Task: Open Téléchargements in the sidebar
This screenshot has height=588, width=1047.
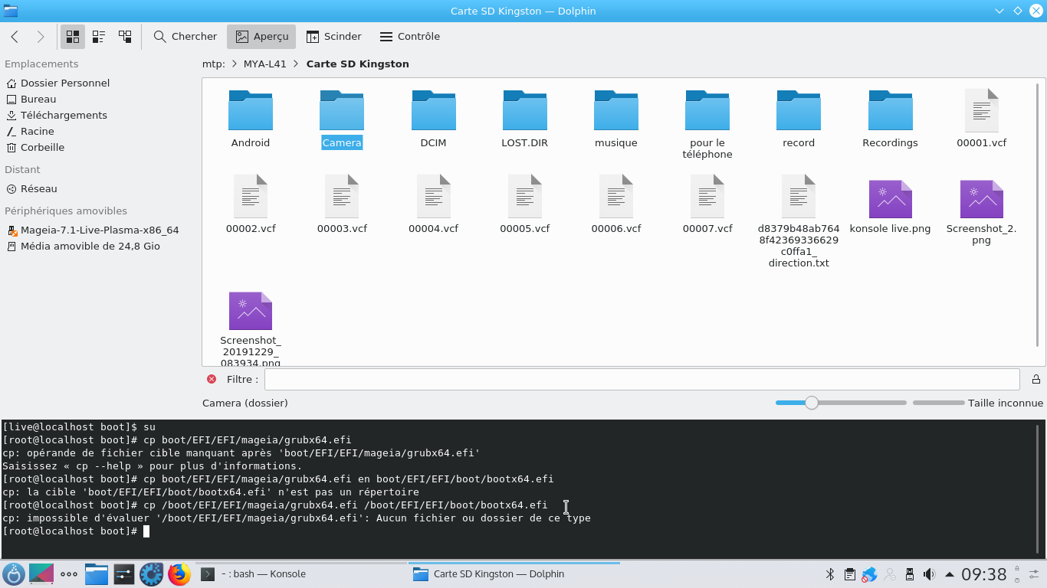Action: (x=57, y=115)
